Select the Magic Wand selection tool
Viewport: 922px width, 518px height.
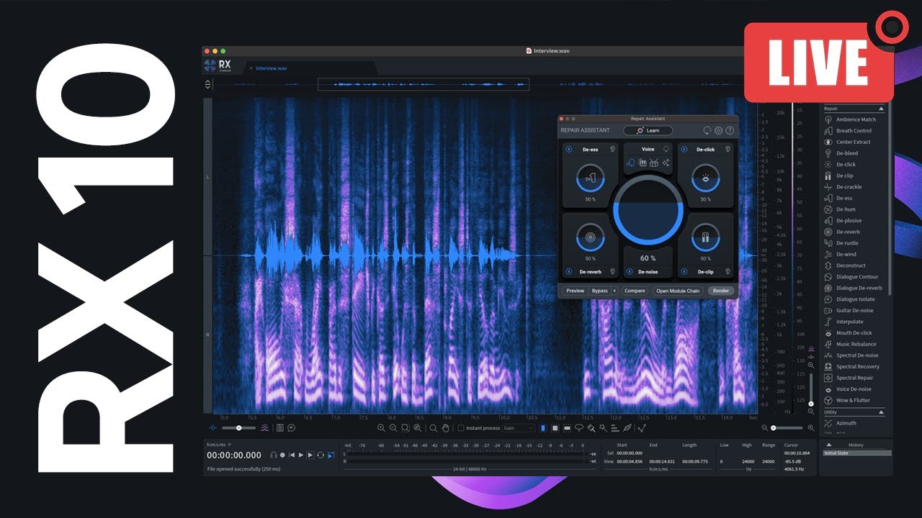[603, 428]
